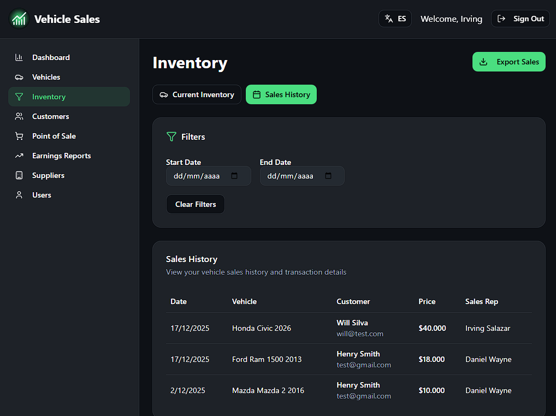
Task: Click sales rep Irving Salazar
Action: tap(488, 329)
